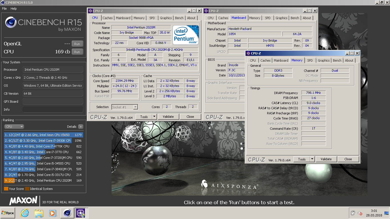Select Memory tab in CPU-Z Mainboard window
Image resolution: width=390 pixels, height=219 pixels.
point(255,18)
